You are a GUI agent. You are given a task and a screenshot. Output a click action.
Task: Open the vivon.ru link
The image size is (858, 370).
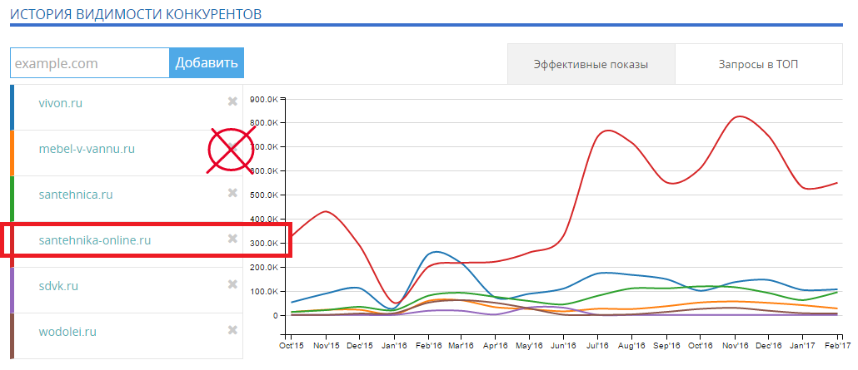[61, 103]
